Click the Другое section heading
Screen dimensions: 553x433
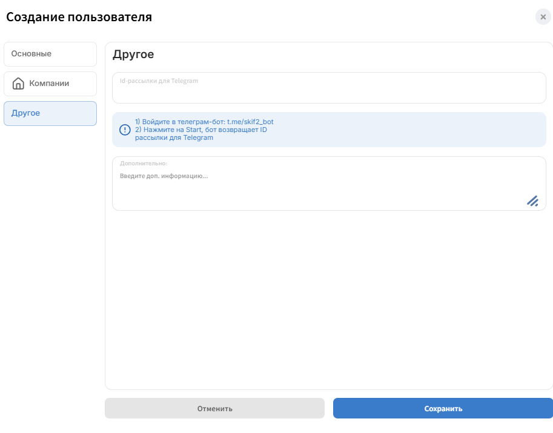tap(133, 55)
